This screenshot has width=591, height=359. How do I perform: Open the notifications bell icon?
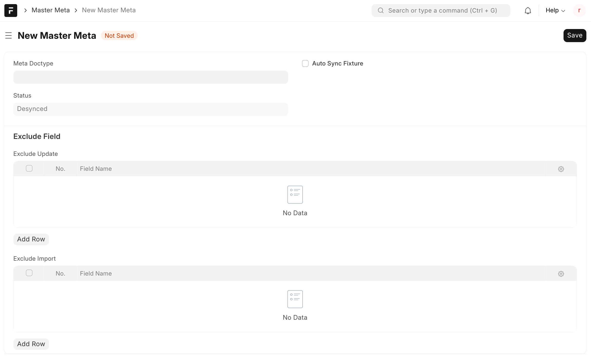(x=528, y=11)
